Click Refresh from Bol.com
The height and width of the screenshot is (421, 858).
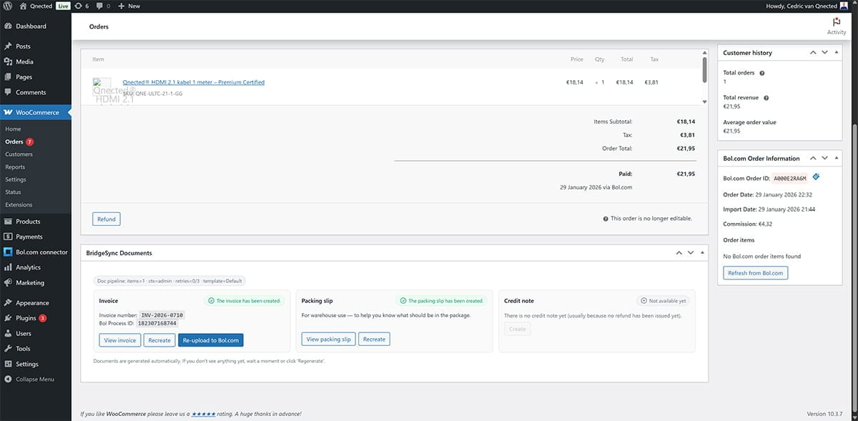click(755, 272)
